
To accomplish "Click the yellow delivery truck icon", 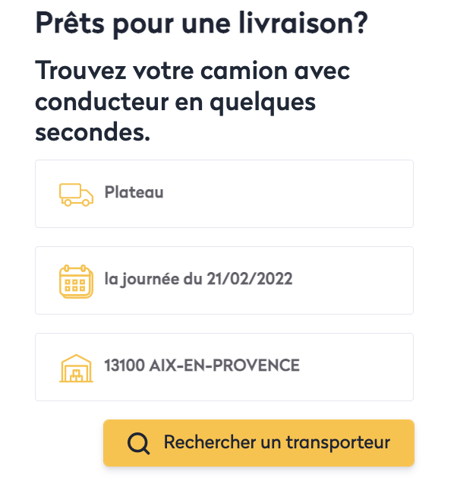I will [x=76, y=194].
